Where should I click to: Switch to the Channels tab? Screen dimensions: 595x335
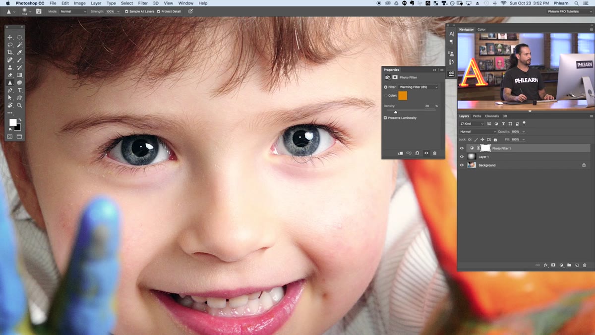click(x=492, y=116)
